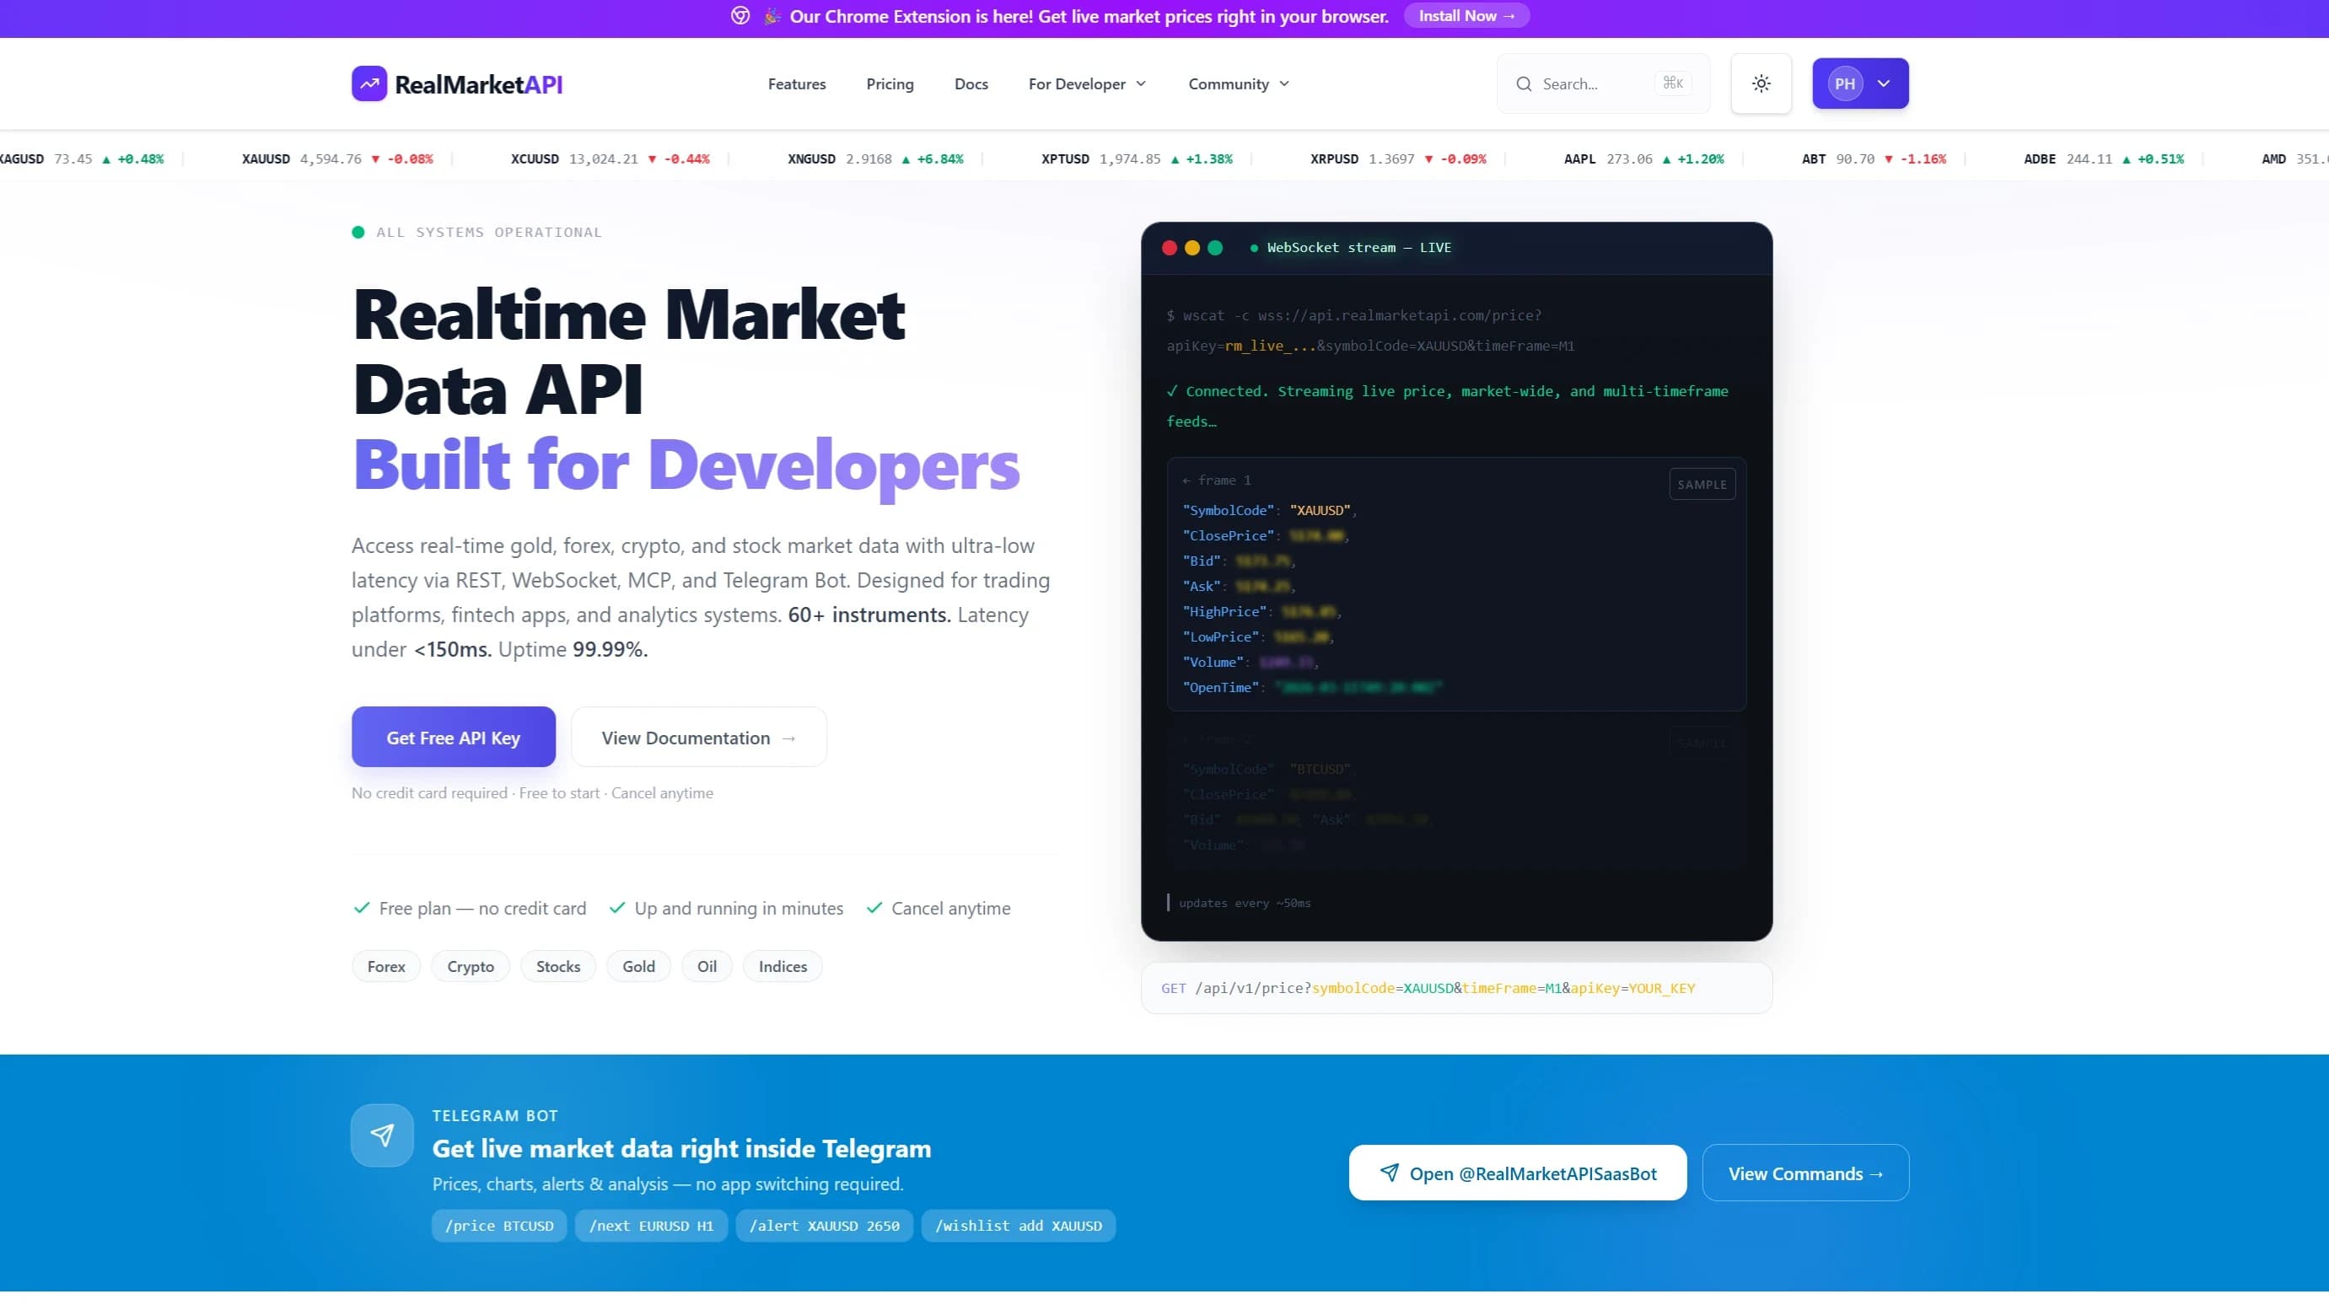Click the green status dot indicator
This screenshot has height=1310, width=2329.
coord(358,232)
